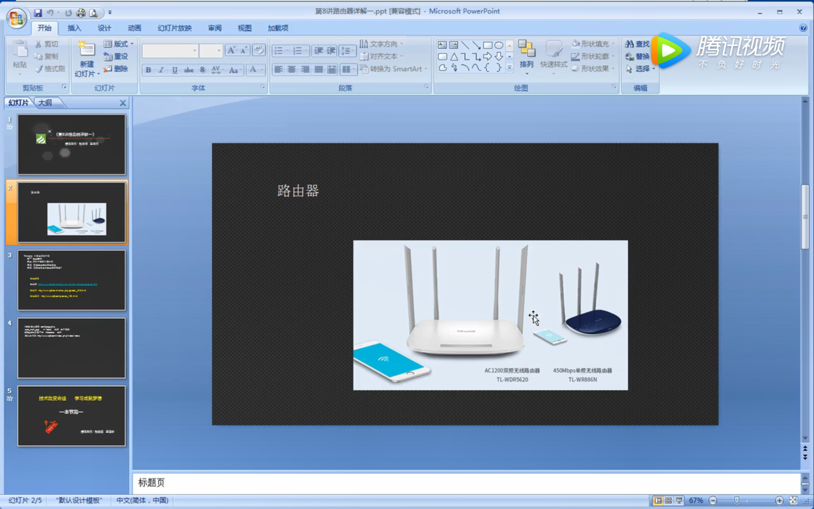Toggle Underline formatting
This screenshot has width=814, height=509.
click(175, 70)
